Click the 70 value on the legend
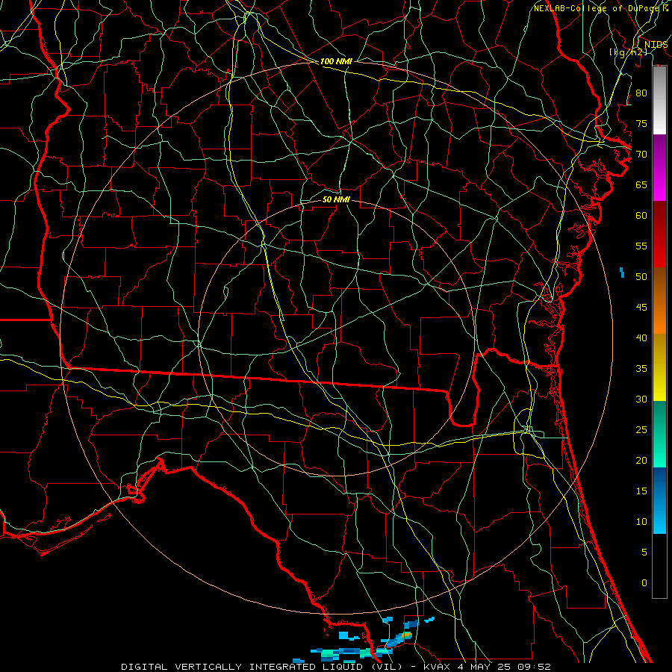Viewport: 672px width, 672px height. (x=641, y=155)
